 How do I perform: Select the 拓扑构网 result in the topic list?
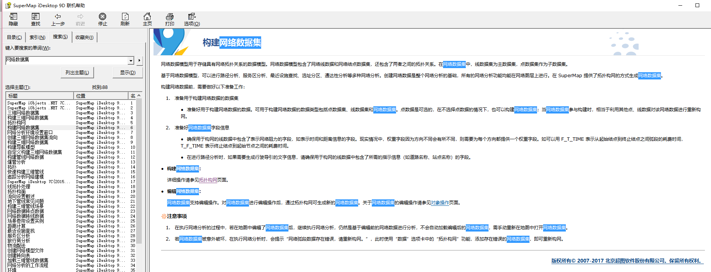(71, 123)
